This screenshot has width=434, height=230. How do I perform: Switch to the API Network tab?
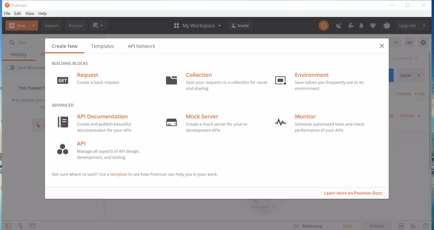point(141,46)
